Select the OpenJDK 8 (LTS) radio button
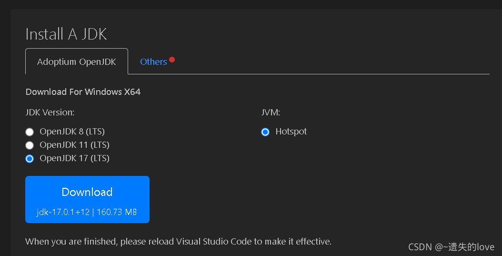This screenshot has height=256, width=502. (30, 132)
